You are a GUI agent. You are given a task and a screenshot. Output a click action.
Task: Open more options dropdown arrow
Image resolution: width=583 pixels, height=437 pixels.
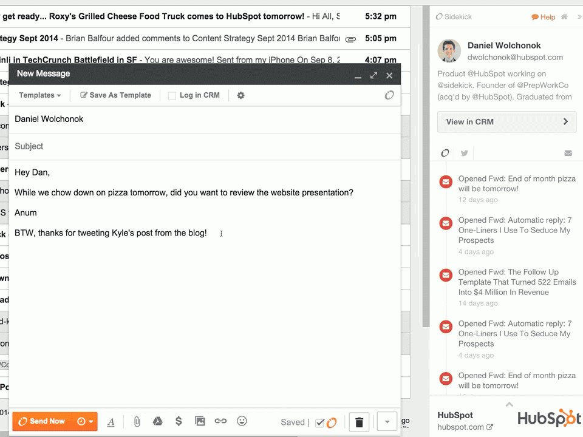click(x=387, y=422)
